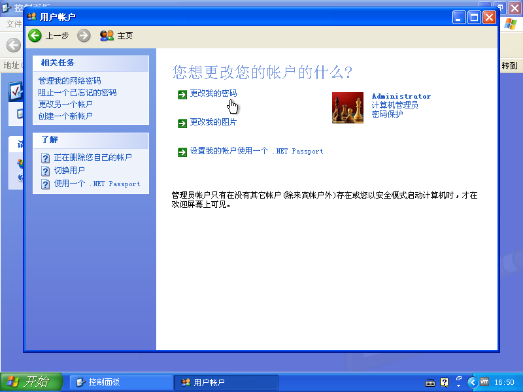Open the Administrator chess account picture

pyautogui.click(x=347, y=108)
